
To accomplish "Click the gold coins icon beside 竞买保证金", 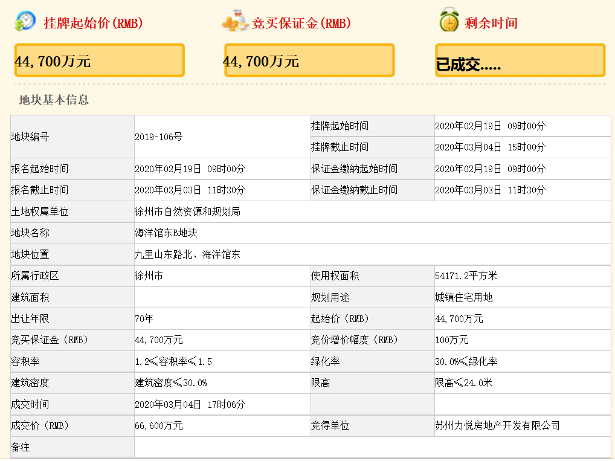I will (236, 22).
